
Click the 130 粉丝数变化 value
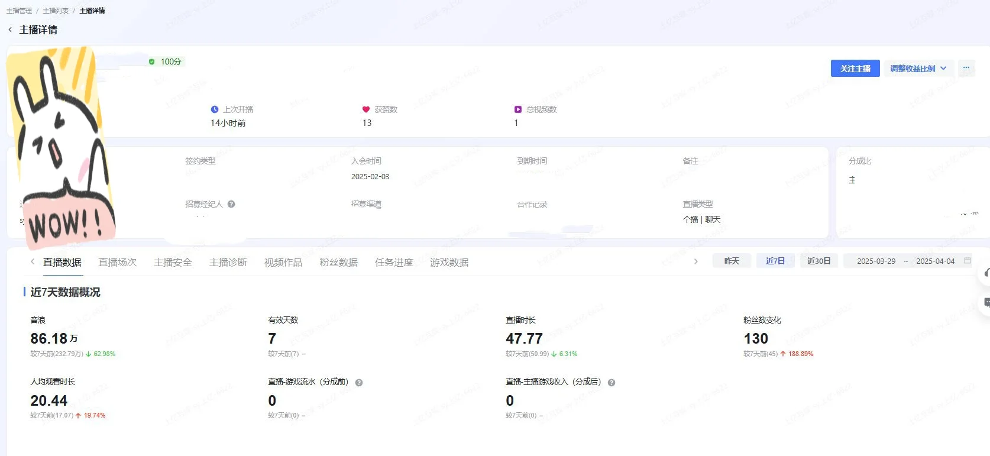pyautogui.click(x=756, y=338)
